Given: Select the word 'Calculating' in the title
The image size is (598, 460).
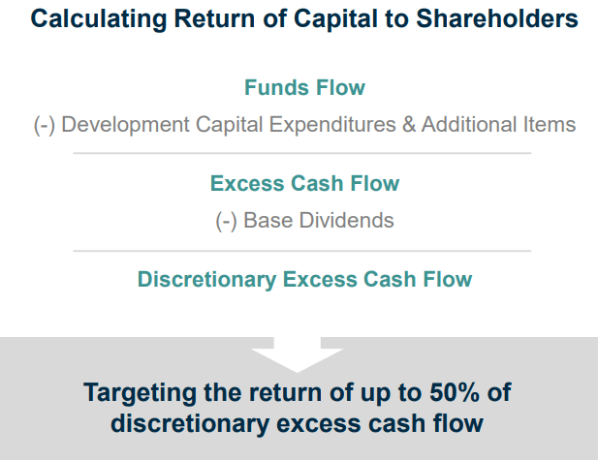Looking at the screenshot, I should (x=99, y=19).
